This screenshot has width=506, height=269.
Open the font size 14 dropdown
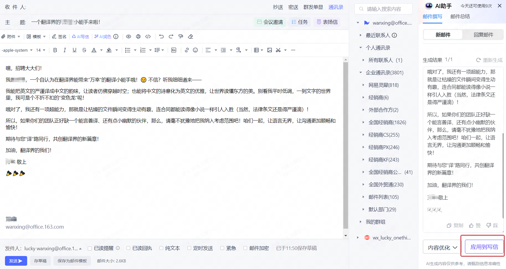(x=41, y=50)
